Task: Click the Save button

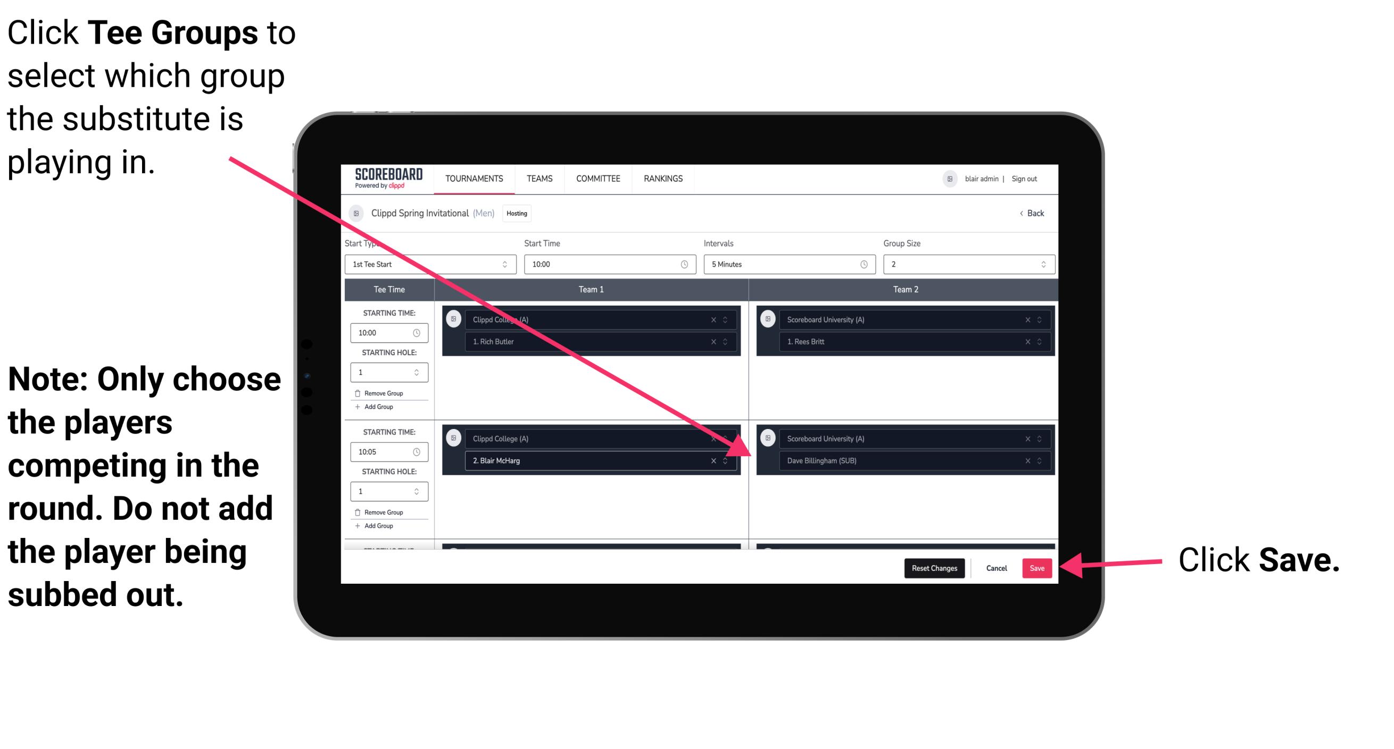Action: (1036, 566)
